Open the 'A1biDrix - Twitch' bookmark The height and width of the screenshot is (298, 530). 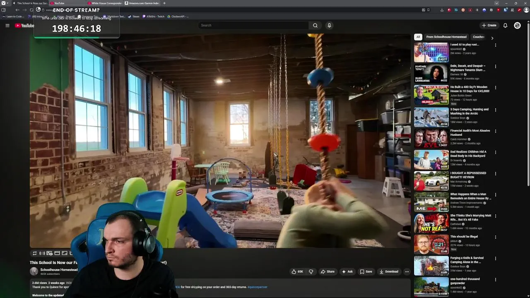click(x=153, y=17)
